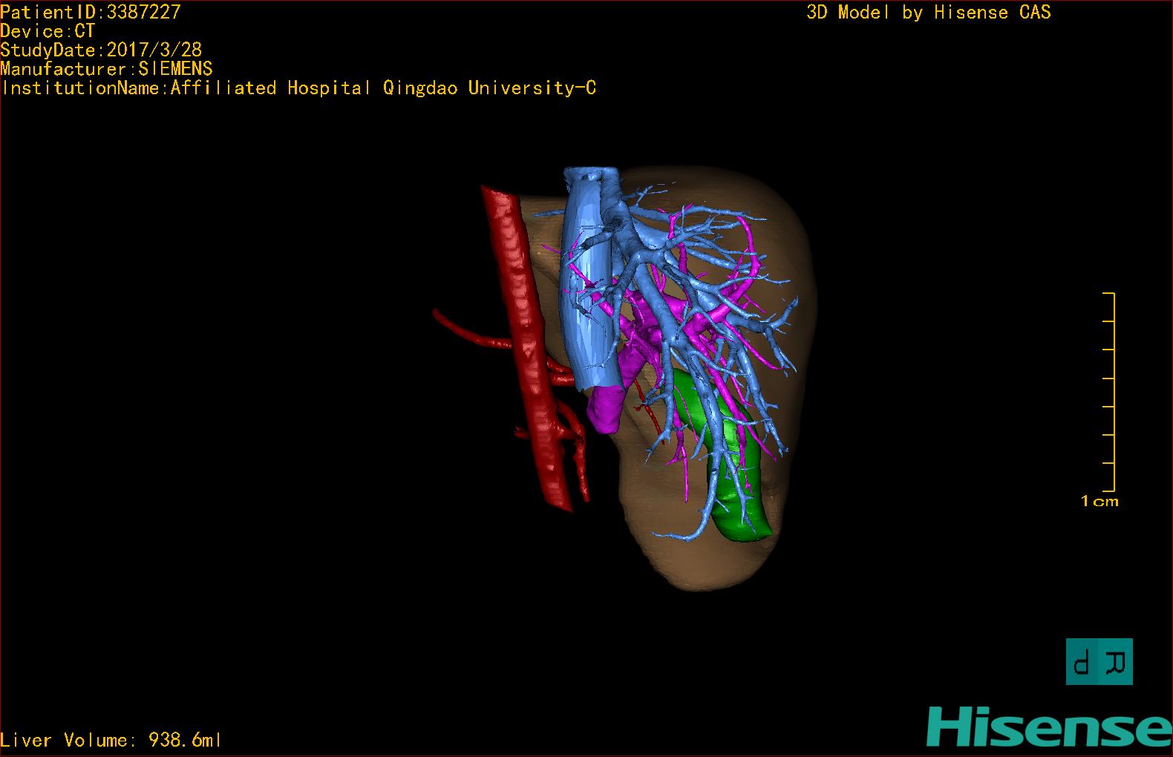This screenshot has width=1173, height=757.
Task: Click the Liver Volume: 938.6ml readout
Action: point(111,740)
